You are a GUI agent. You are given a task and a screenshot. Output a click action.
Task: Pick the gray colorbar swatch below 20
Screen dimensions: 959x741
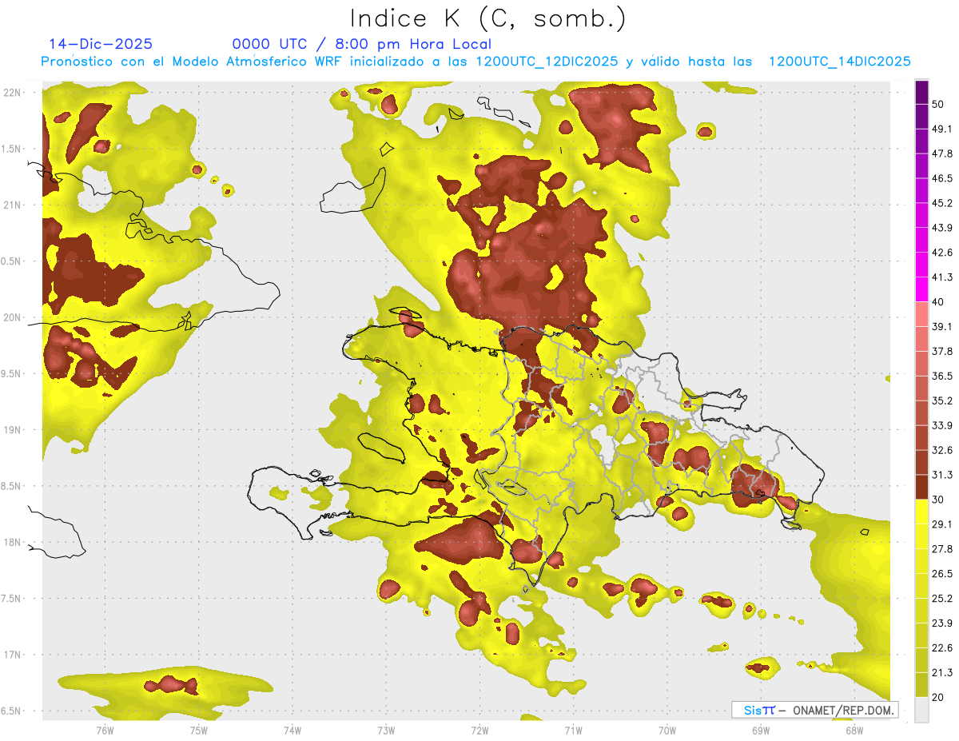click(x=921, y=710)
